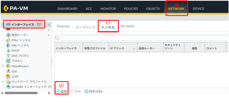229x103 pixels.
Task: Select DHCP in the sidebar
Action: pyautogui.click(x=15, y=51)
